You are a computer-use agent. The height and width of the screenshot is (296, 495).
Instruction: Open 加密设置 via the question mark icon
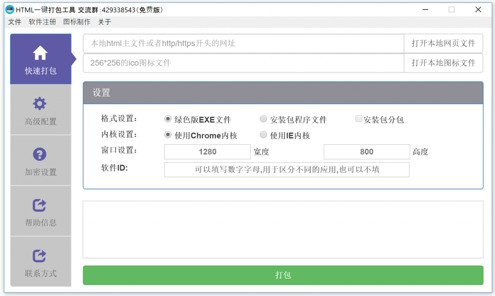click(40, 155)
